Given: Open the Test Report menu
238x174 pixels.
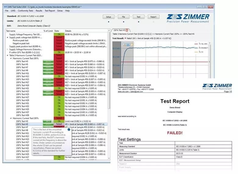Looking at the screenshot, I should tap(50, 11).
